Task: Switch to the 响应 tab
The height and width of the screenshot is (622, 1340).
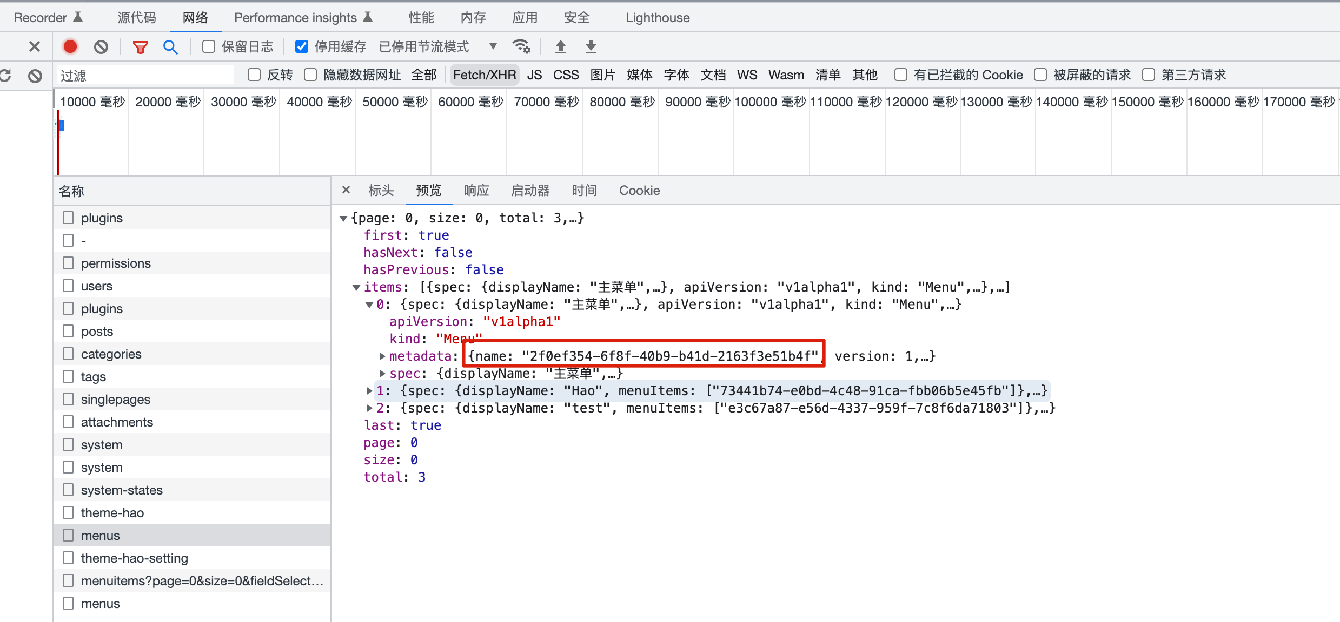Action: pos(476,190)
